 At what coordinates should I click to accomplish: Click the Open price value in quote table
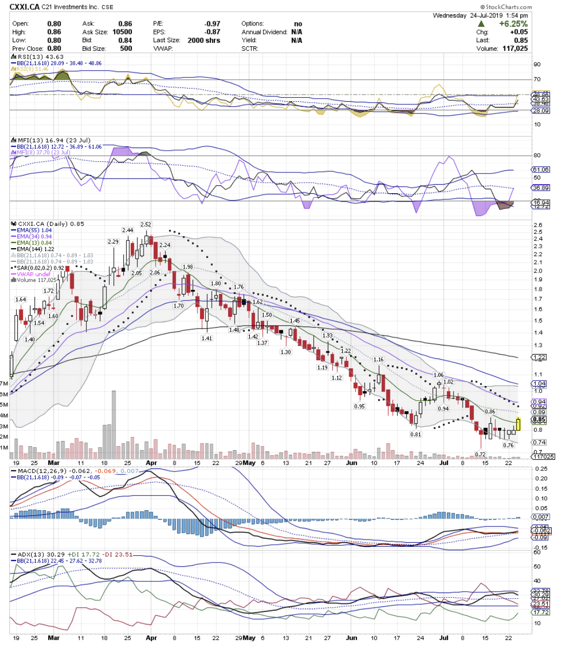coord(54,24)
